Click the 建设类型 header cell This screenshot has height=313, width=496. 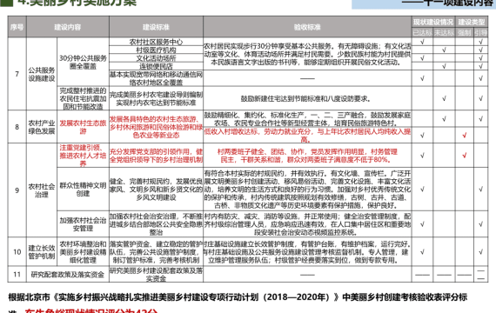pos(472,22)
